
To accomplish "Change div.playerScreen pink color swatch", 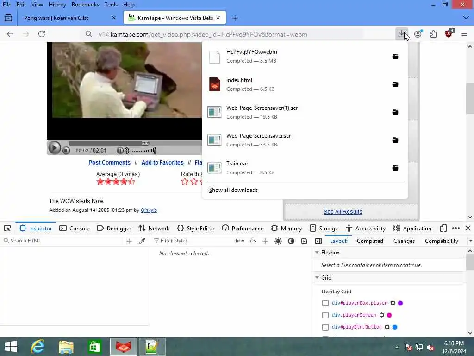I will [389, 315].
